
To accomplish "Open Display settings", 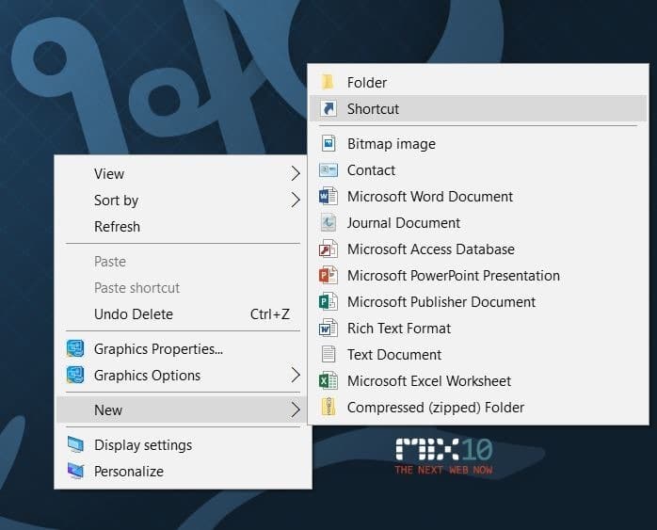I will (x=183, y=444).
